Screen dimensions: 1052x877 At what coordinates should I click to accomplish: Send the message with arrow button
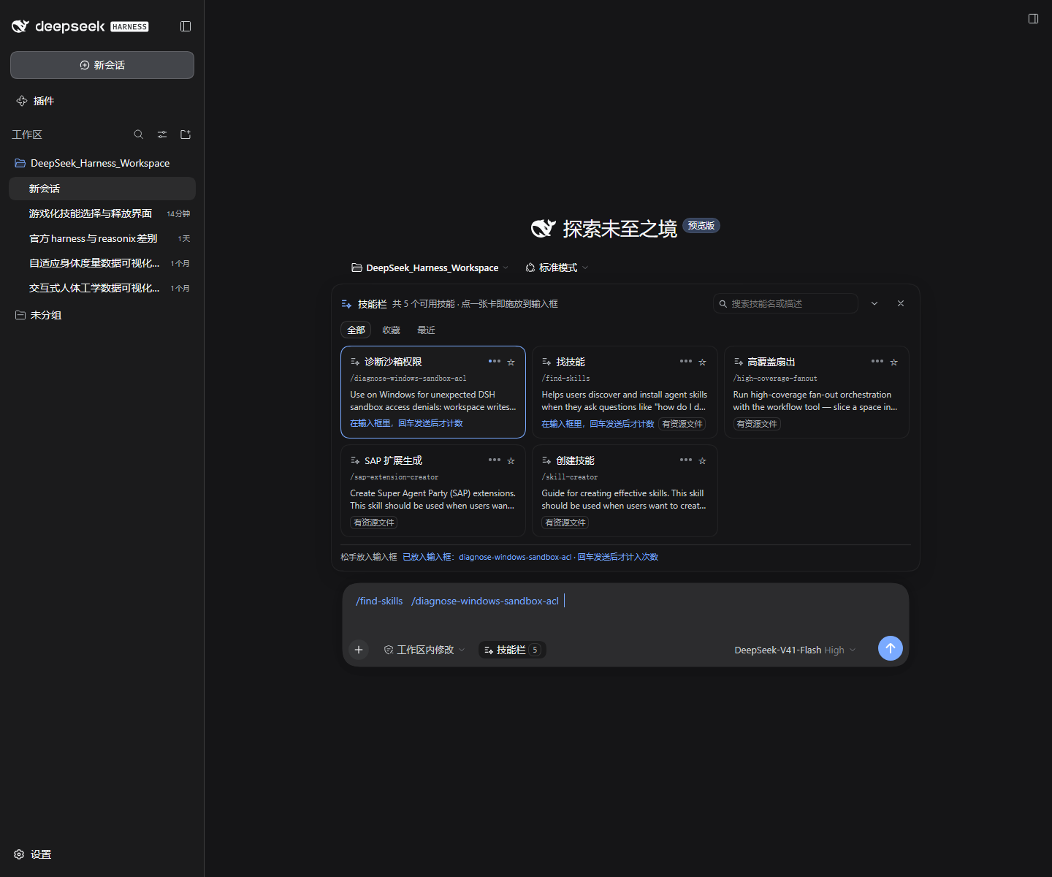890,648
